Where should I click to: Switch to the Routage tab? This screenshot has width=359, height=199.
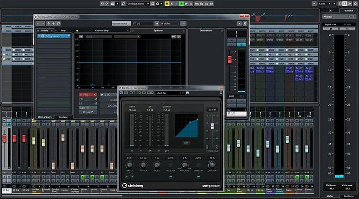coord(63,117)
